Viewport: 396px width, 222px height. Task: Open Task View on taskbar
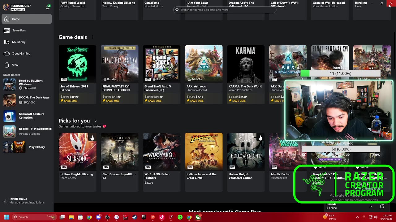(x=62, y=217)
